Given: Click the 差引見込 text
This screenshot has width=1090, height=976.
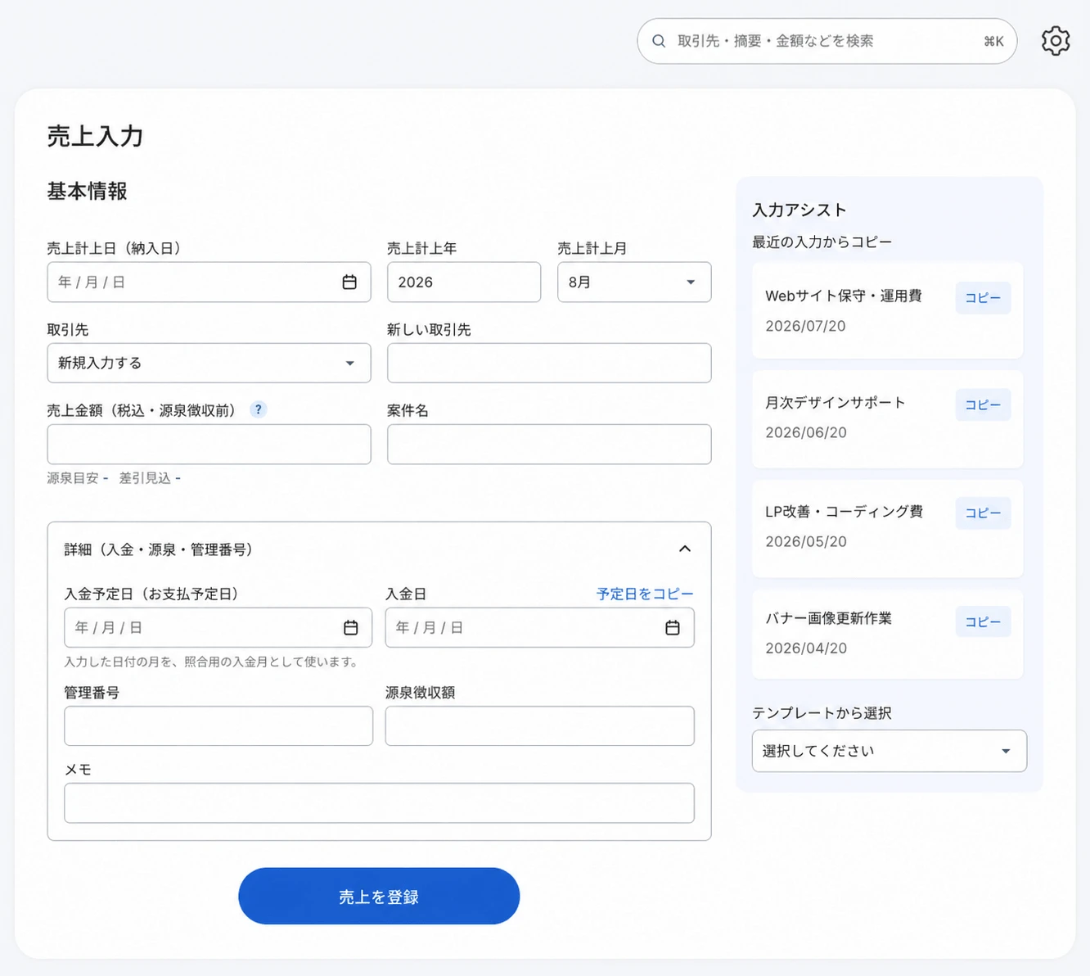Looking at the screenshot, I should [145, 477].
